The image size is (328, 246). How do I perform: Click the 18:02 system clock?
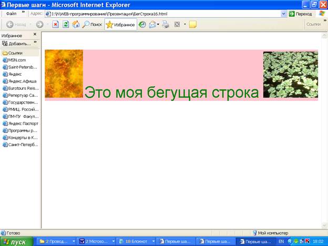318,241
